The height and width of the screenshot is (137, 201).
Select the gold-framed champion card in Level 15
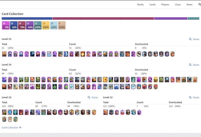click(x=173, y=54)
